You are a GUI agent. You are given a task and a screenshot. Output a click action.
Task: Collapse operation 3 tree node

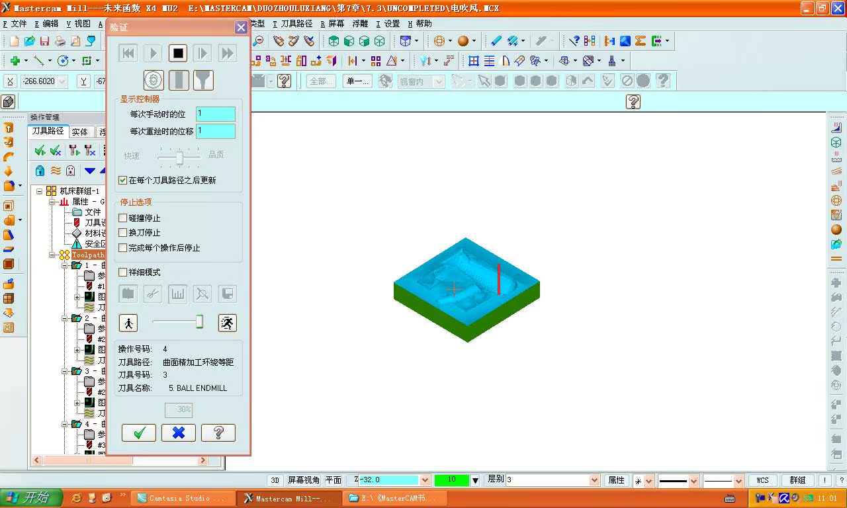tap(65, 371)
